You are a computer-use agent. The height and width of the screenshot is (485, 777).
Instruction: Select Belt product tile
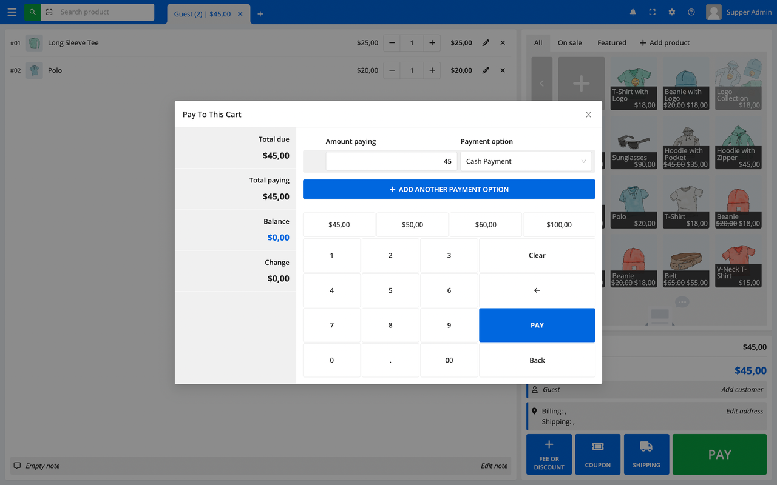686,261
